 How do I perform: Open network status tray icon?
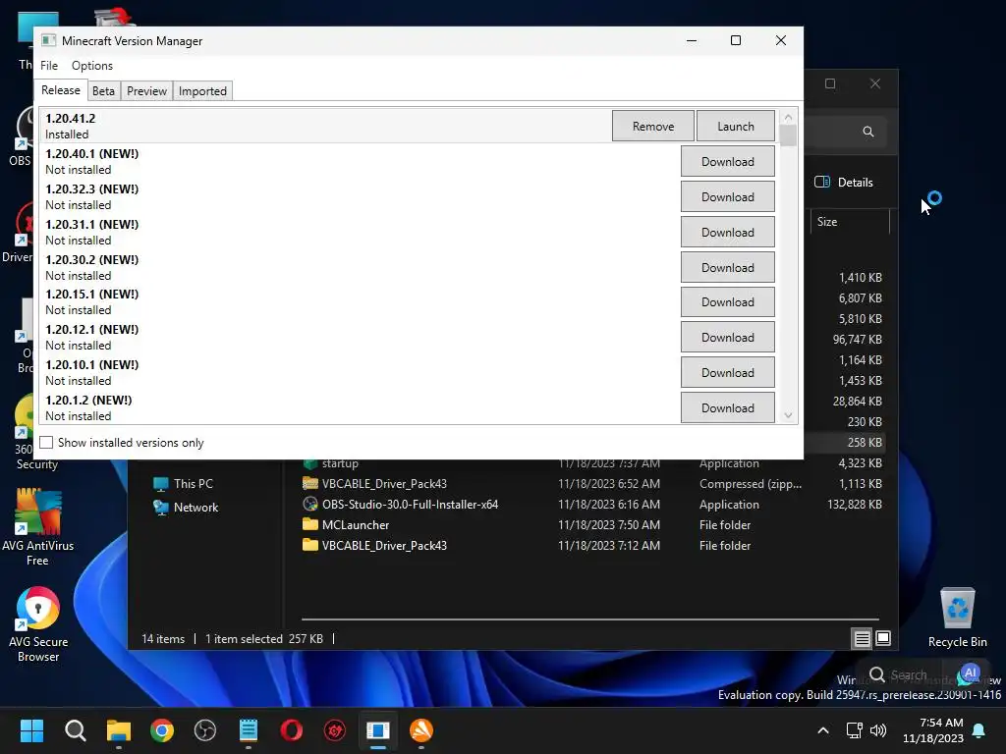854,730
